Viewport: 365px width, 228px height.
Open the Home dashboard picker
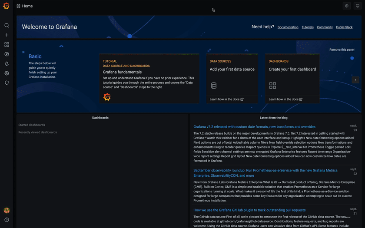coord(25,6)
